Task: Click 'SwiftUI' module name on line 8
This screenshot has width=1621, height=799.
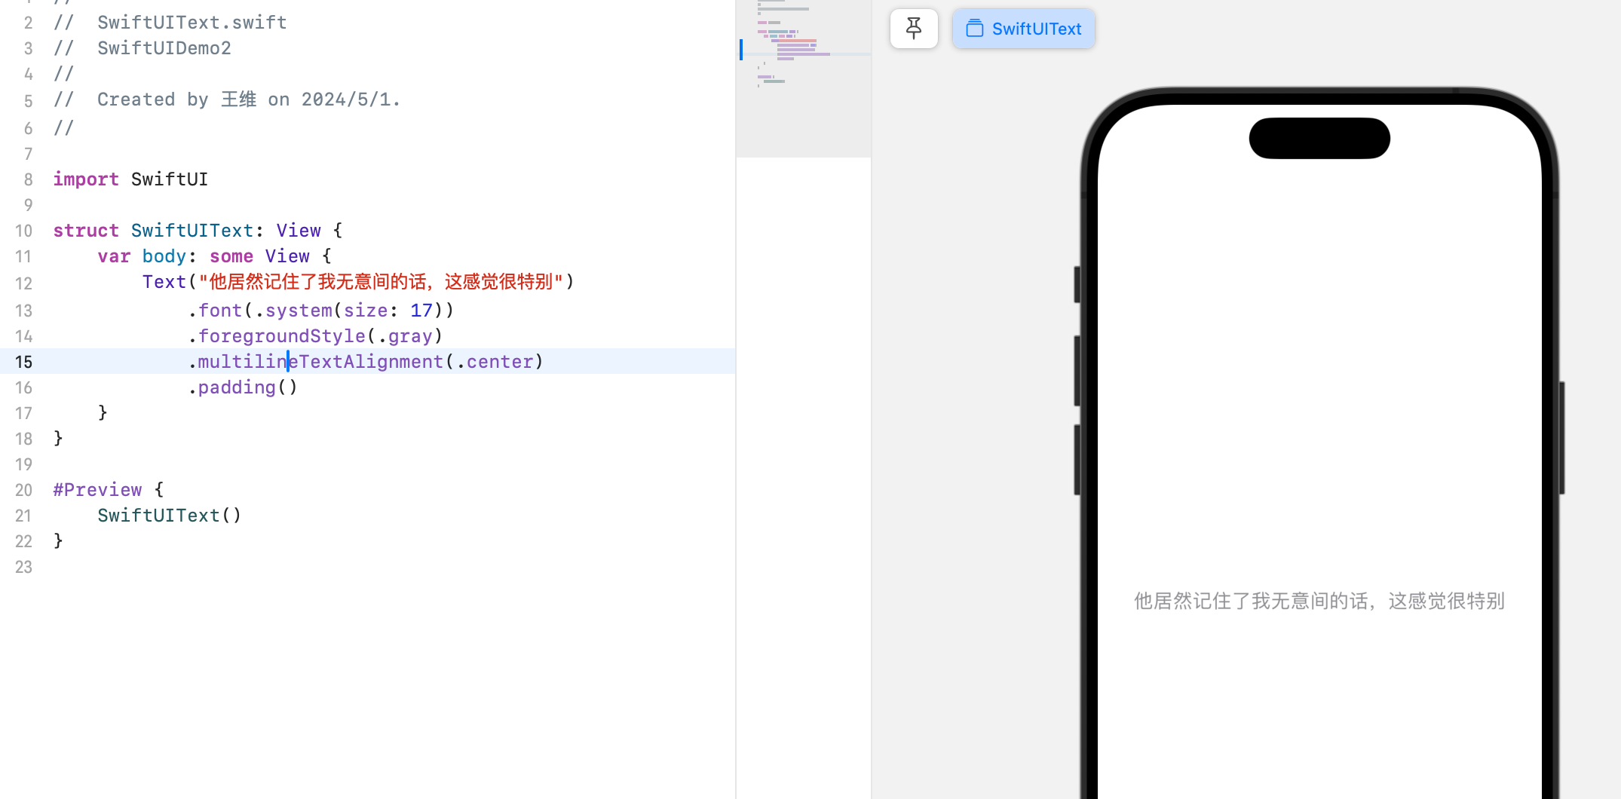Action: pos(170,179)
